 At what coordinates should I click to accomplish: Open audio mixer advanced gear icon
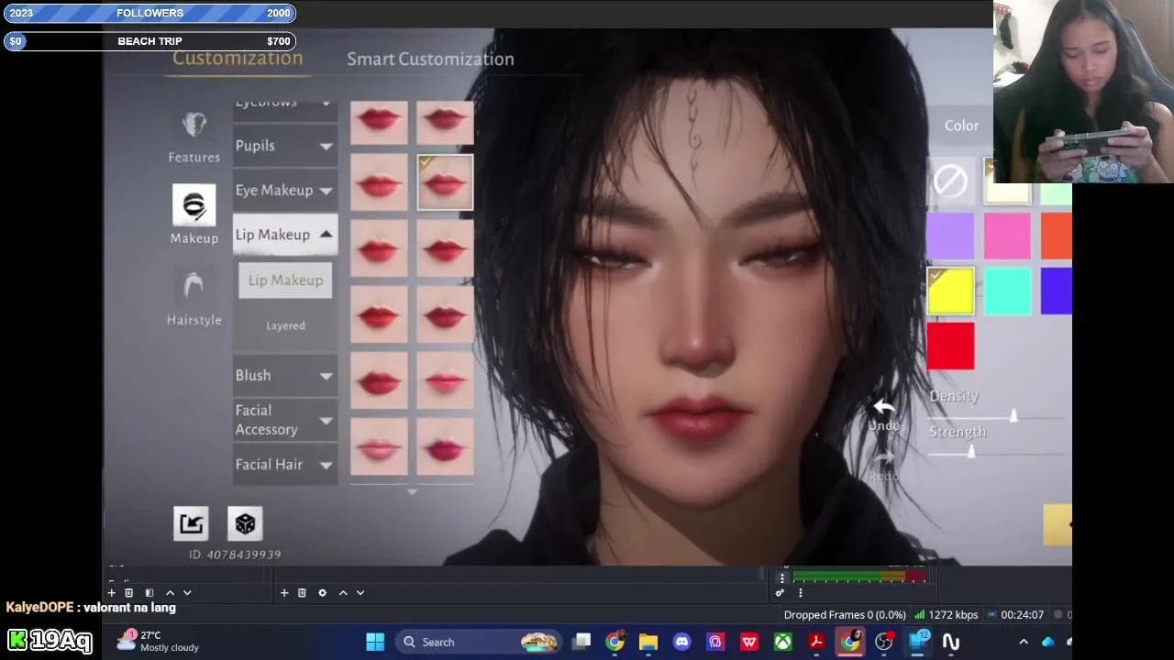click(780, 593)
